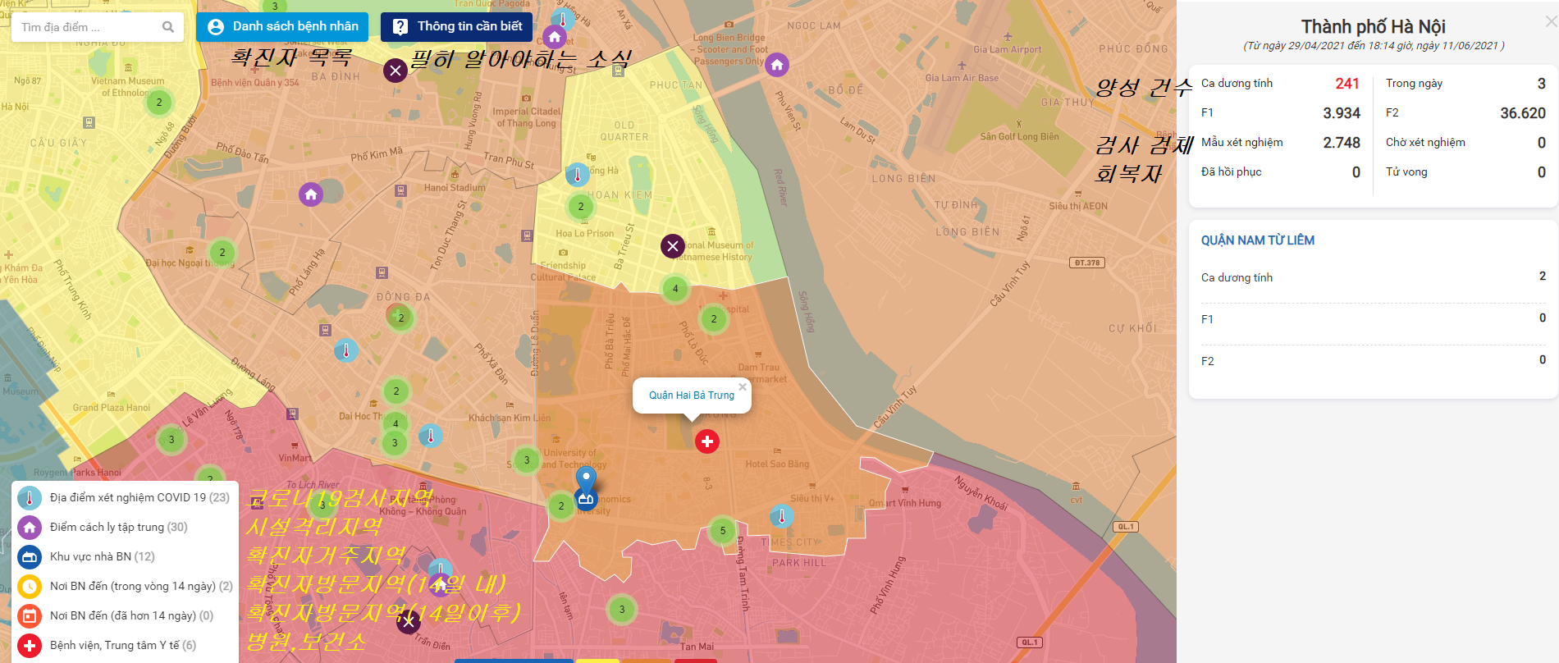
Task: Click the QUẬN NAM TỪ LIÊM heading
Action: click(x=1257, y=240)
